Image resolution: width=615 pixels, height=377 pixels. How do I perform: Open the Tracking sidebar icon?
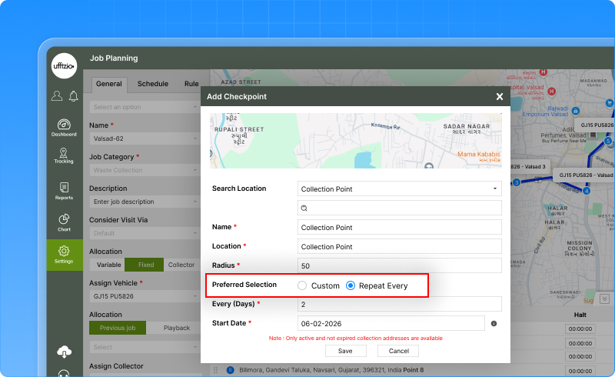(64, 154)
